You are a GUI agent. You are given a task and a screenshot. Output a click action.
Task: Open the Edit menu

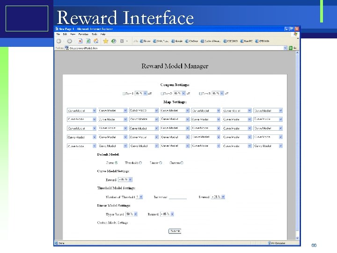(x=65, y=34)
